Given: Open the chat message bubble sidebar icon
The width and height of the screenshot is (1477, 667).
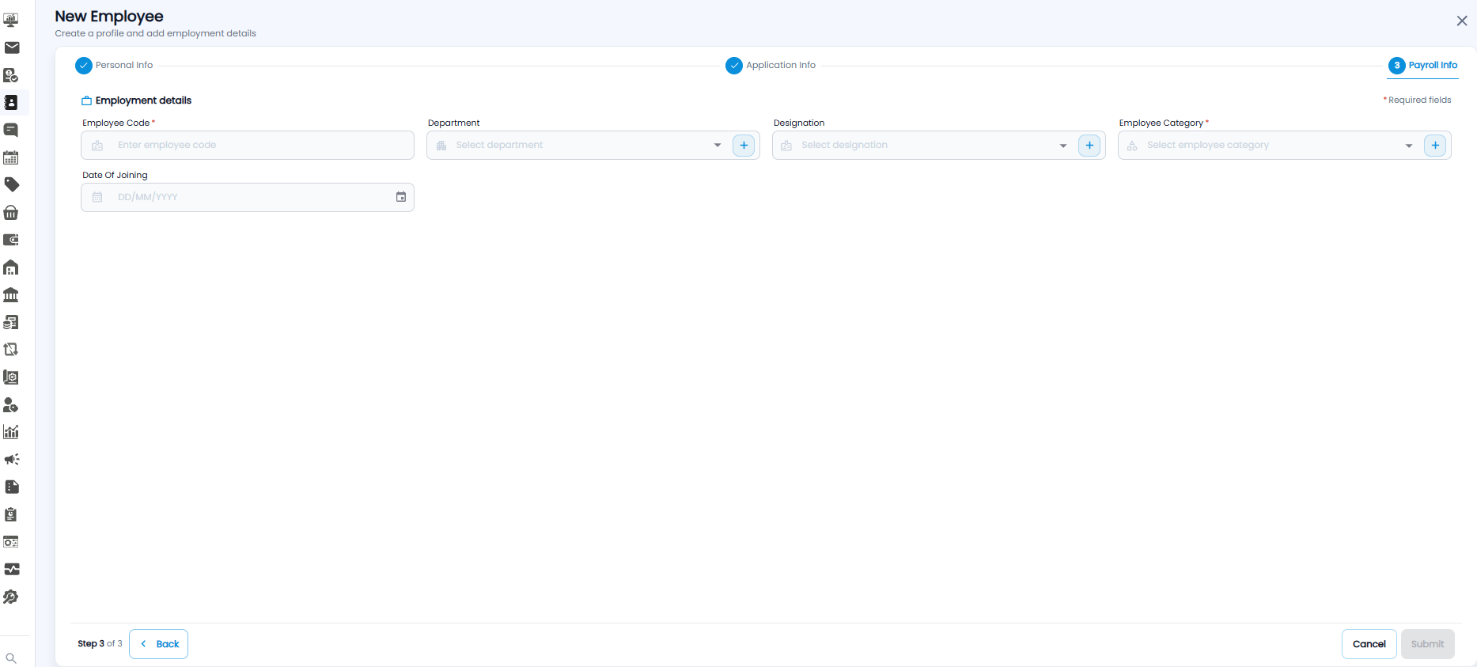Looking at the screenshot, I should (11, 130).
